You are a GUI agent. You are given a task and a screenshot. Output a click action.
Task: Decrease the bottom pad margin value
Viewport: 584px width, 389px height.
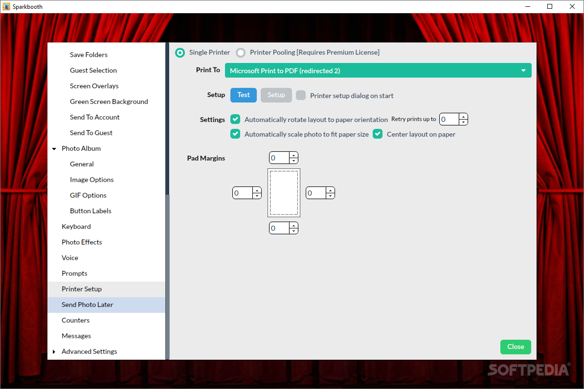[x=294, y=231]
